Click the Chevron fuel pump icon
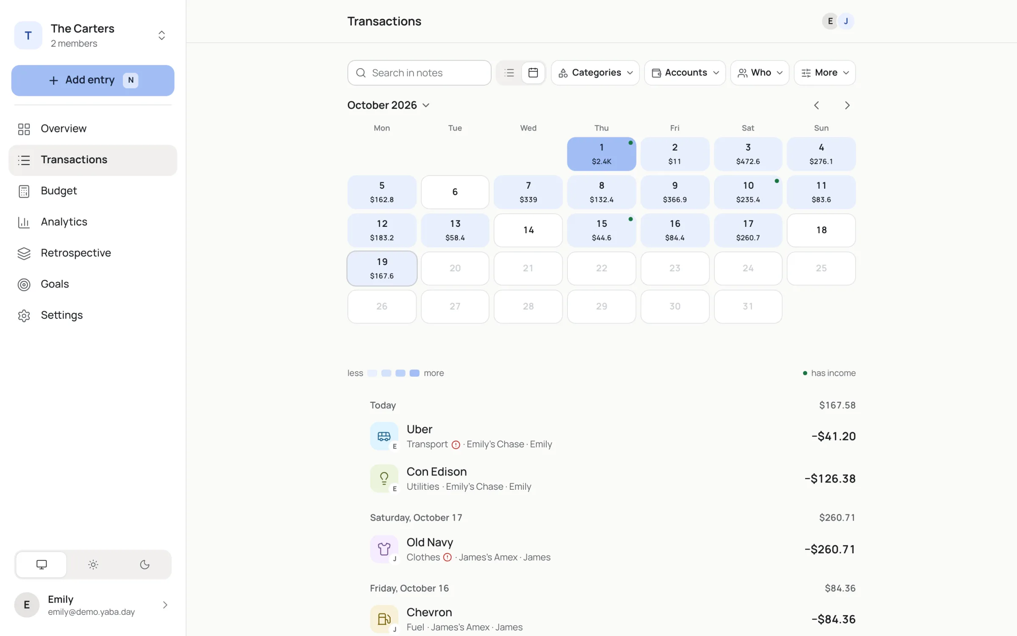This screenshot has height=636, width=1017. click(x=384, y=619)
